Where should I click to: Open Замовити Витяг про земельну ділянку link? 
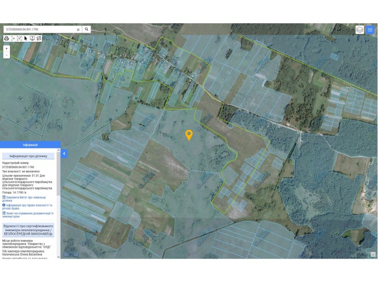24,199
